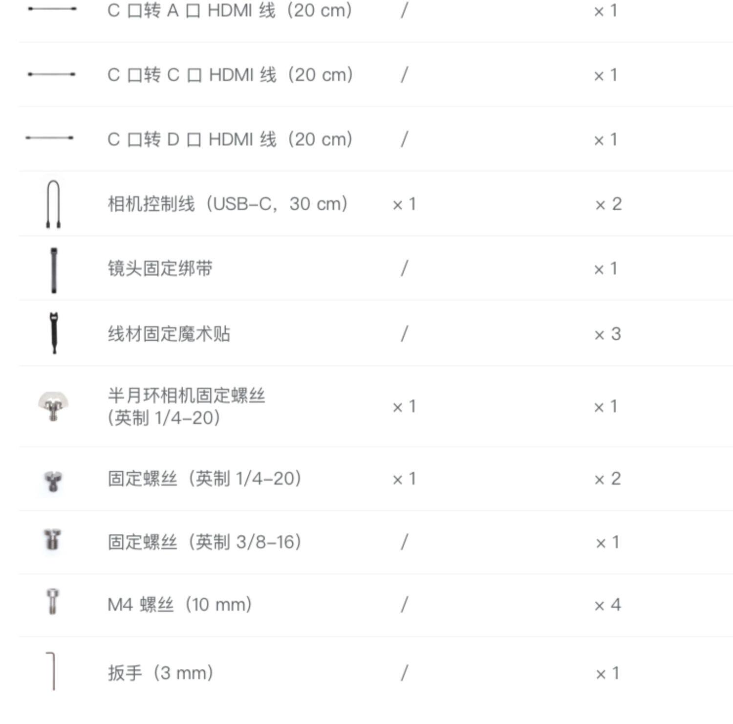The width and height of the screenshot is (733, 724).
Task: Click the C-to-D HDMI cable image
Action: [50, 138]
